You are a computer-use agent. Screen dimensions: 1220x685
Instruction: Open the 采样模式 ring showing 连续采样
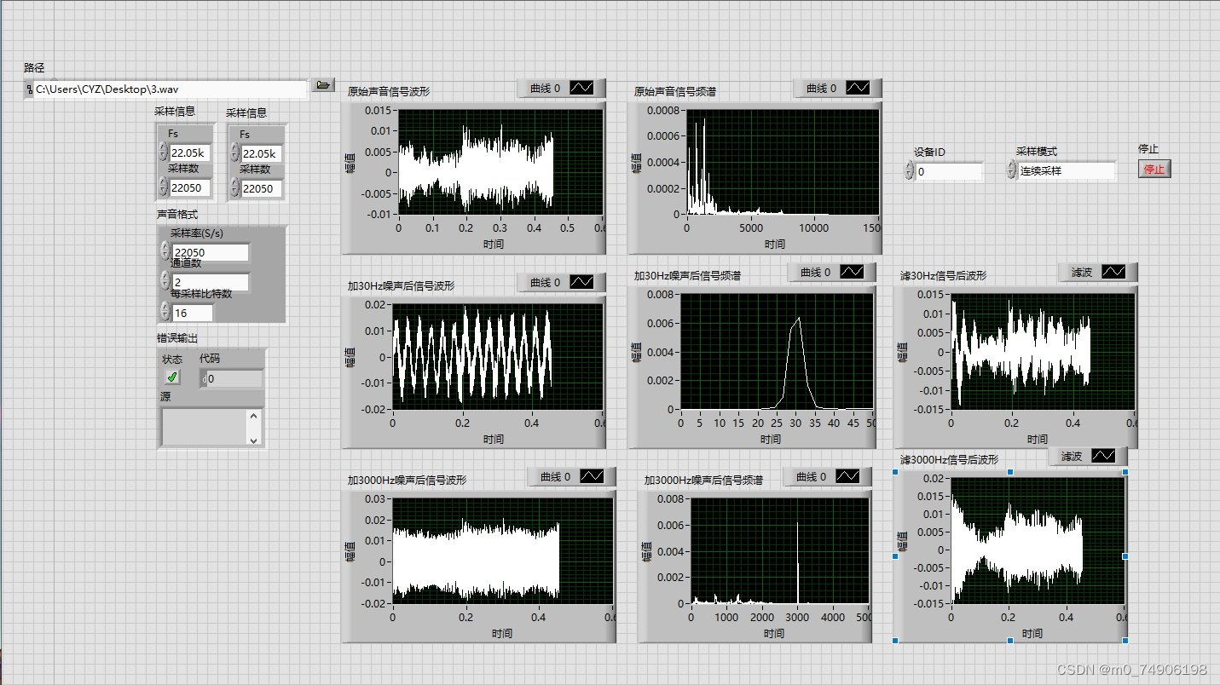tap(1066, 170)
